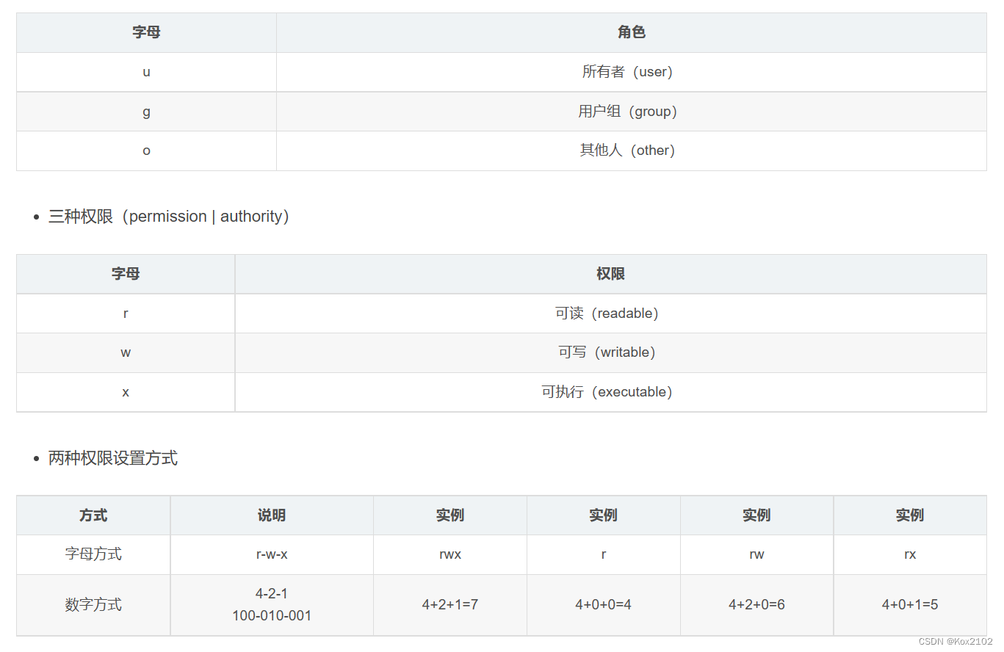Click the 字母 header beside 权限
The height and width of the screenshot is (652, 1004).
tap(126, 274)
